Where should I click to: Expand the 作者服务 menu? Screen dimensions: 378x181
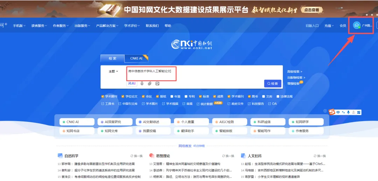pyautogui.click(x=61, y=26)
